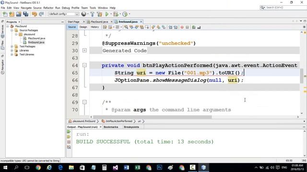Click the playsound.frmSound breadcrumb
Viewport: 307px width, 172px height.
(84, 121)
